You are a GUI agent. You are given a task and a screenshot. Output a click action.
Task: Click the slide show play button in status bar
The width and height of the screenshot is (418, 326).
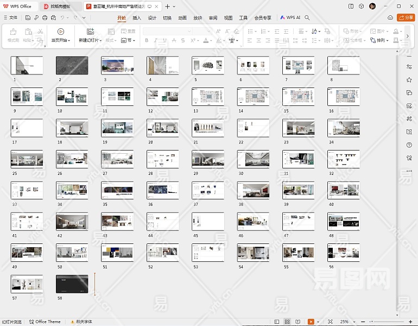pos(311,322)
